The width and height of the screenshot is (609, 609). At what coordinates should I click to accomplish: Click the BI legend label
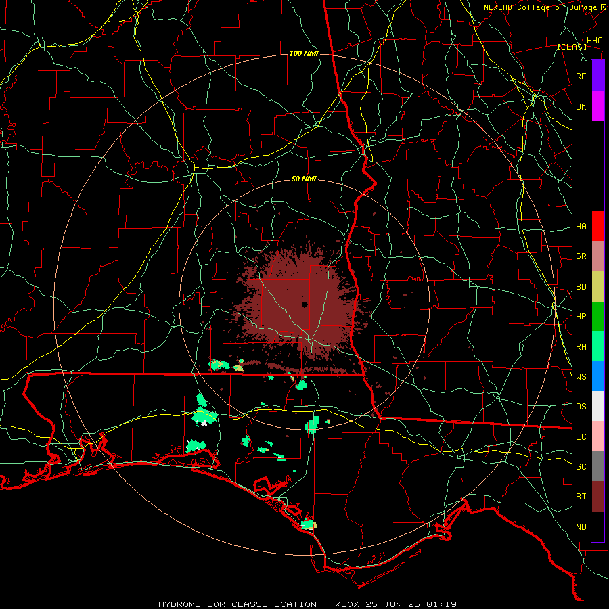581,497
